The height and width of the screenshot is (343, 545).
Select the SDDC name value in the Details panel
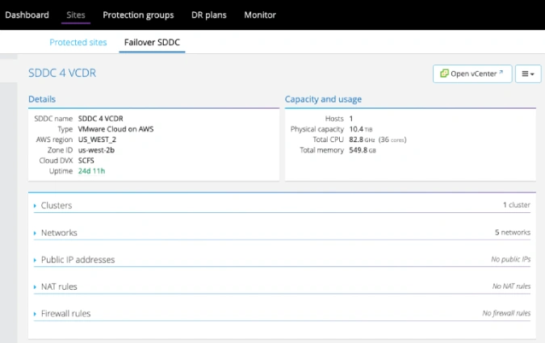pyautogui.click(x=100, y=119)
